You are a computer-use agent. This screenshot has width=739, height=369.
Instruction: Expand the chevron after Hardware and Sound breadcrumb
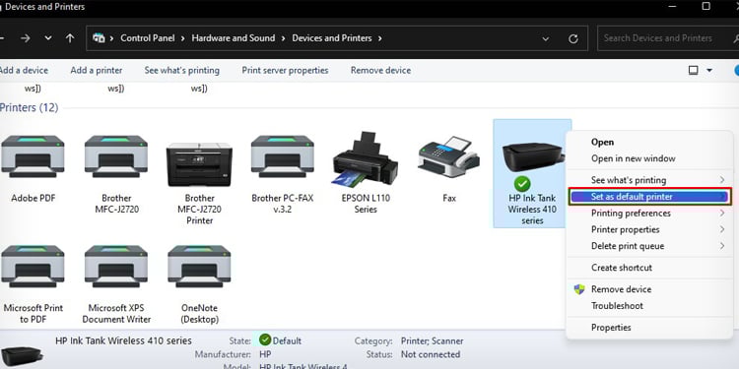pos(283,38)
